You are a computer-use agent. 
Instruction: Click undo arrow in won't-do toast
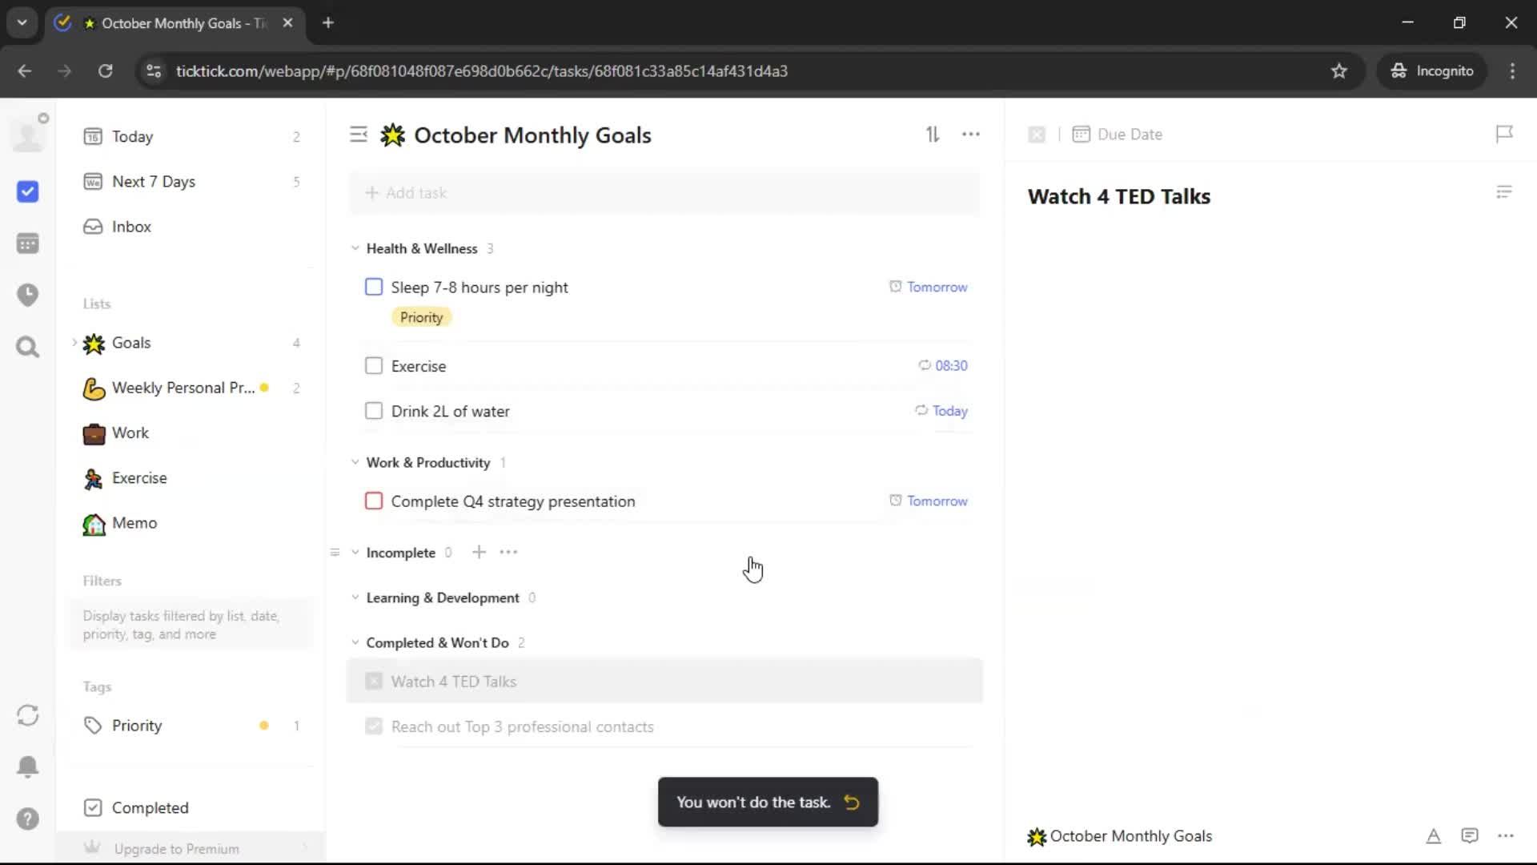[x=852, y=803]
